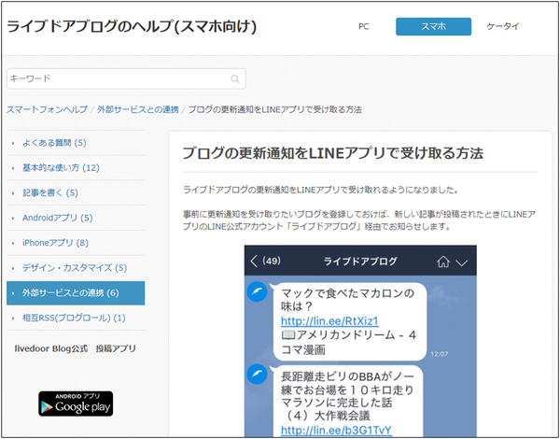Click the マックで食べたマカロンの味は？ message text
This screenshot has width=560, height=439.
point(347,301)
